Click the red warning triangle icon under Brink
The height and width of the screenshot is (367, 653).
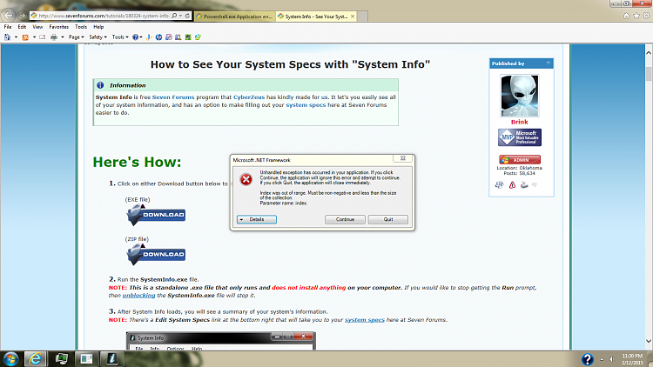pyautogui.click(x=512, y=185)
